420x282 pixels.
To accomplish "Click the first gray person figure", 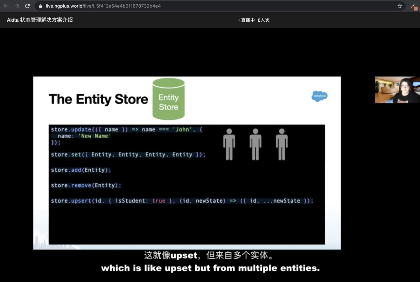I will (229, 144).
